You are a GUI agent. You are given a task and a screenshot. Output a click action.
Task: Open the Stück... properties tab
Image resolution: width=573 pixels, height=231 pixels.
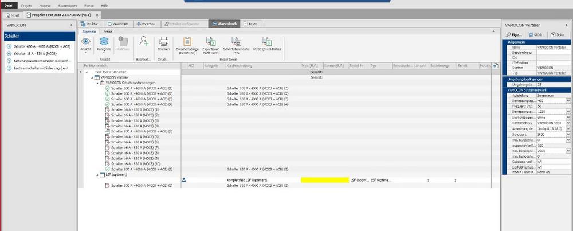536,35
